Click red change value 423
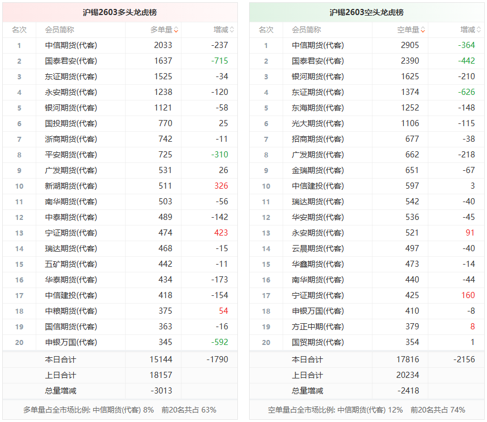The width and height of the screenshot is (487, 422). point(221,233)
